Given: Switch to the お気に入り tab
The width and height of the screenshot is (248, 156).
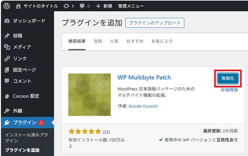Looking at the screenshot, I should (162, 41).
